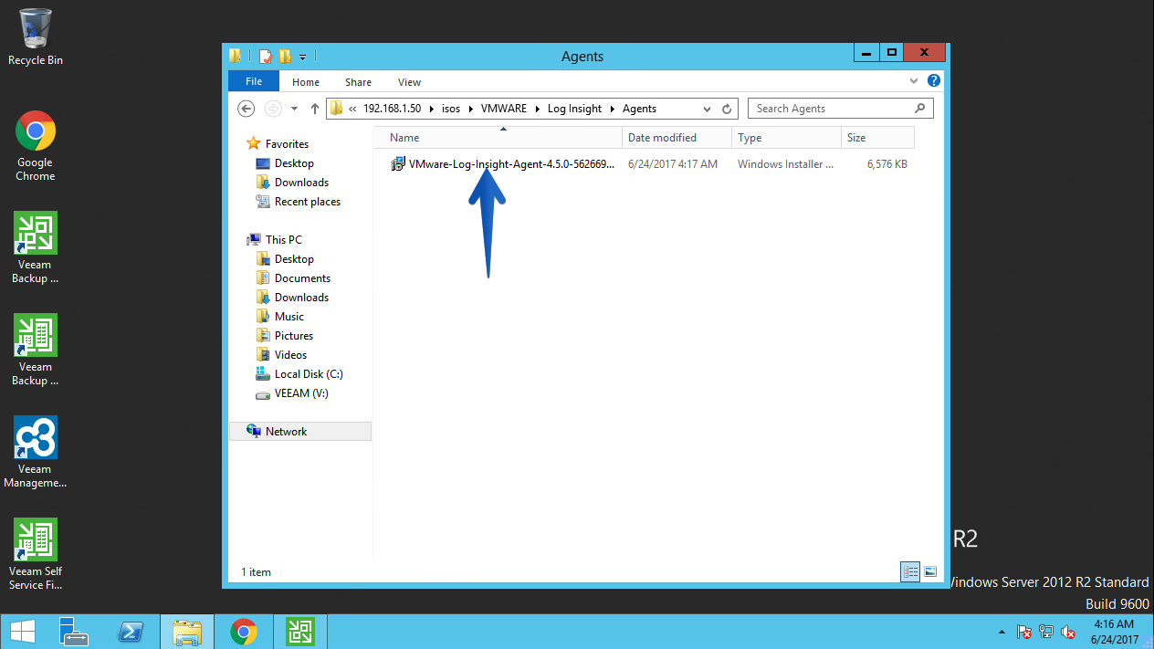Expand the double chevron path overflow
Screen dimensions: 1154x649
(x=352, y=109)
